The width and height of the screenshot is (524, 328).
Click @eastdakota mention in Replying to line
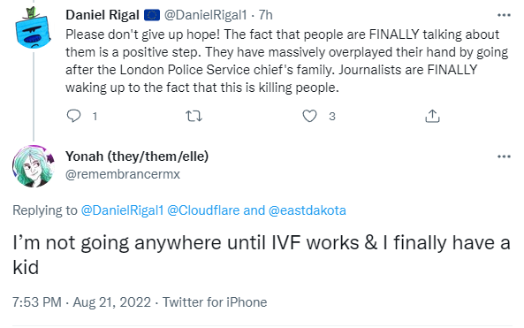(x=308, y=210)
